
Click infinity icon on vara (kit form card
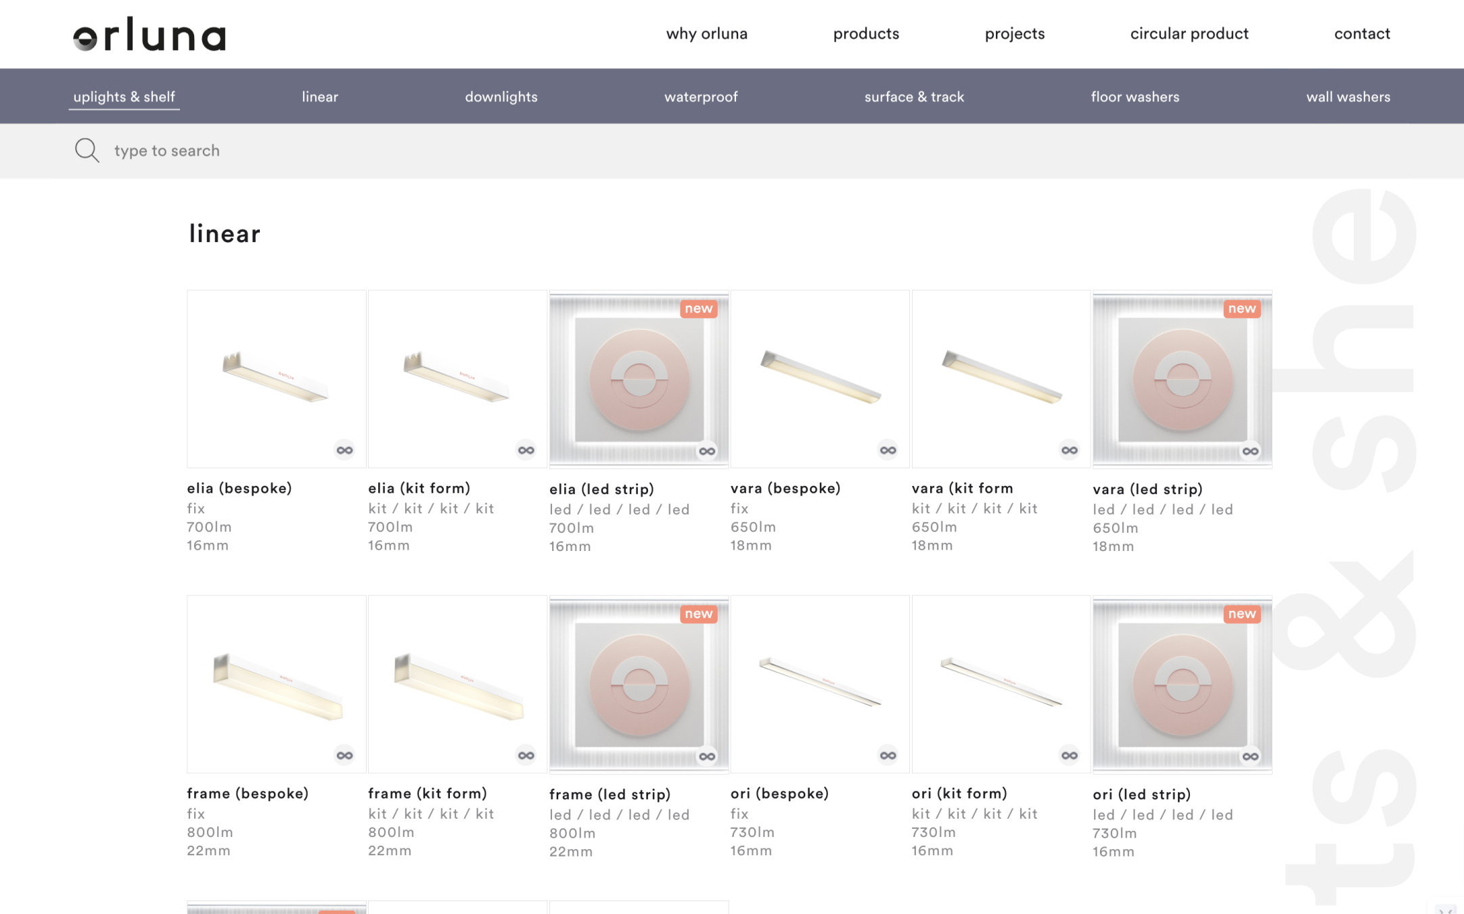coord(1069,450)
